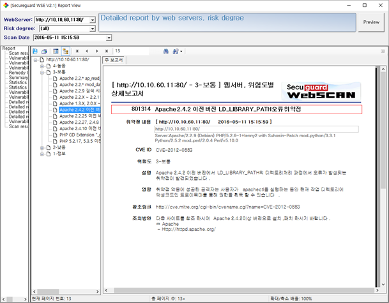Click the Secuguard WebSCAN logo
The height and width of the screenshot is (303, 389).
click(321, 91)
